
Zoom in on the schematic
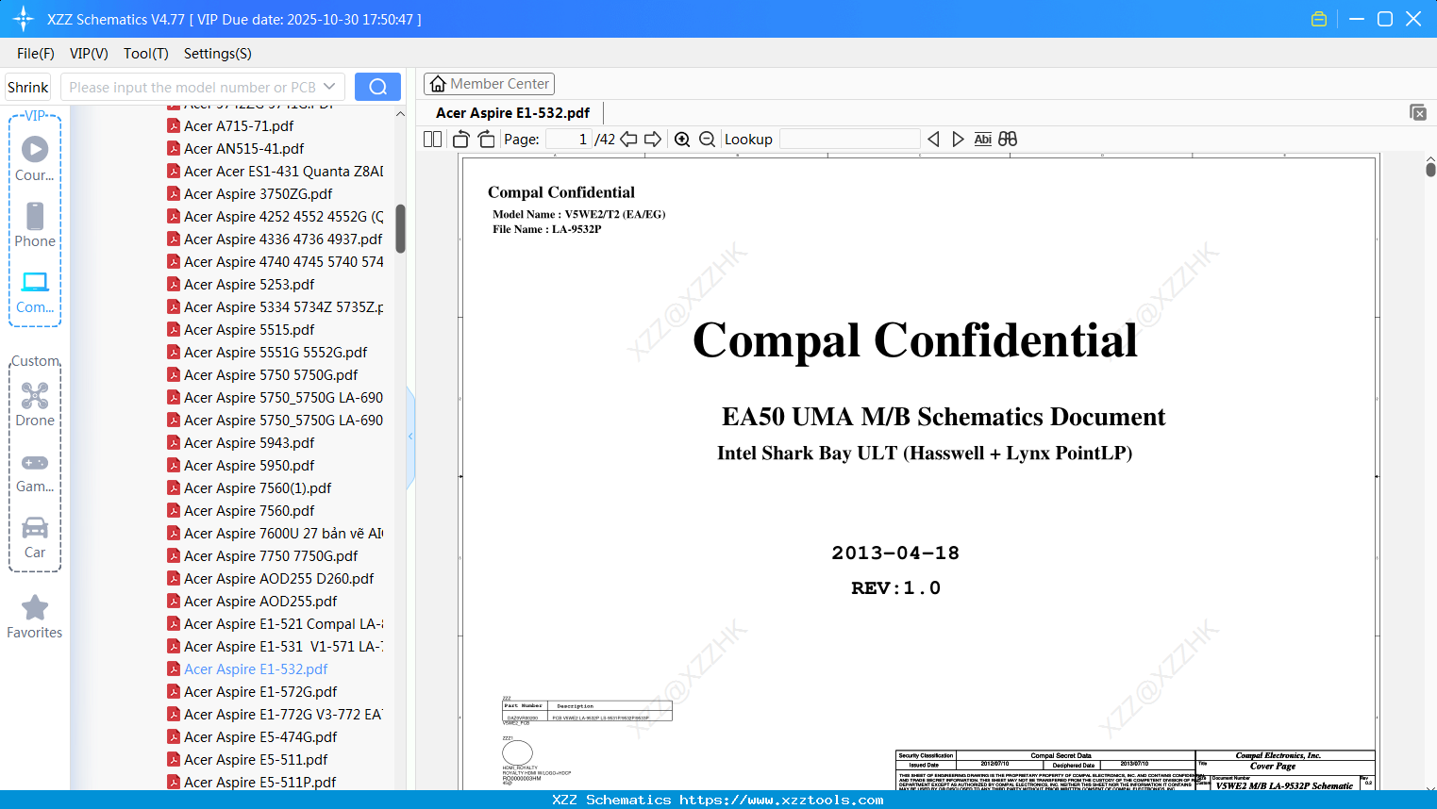tap(682, 140)
